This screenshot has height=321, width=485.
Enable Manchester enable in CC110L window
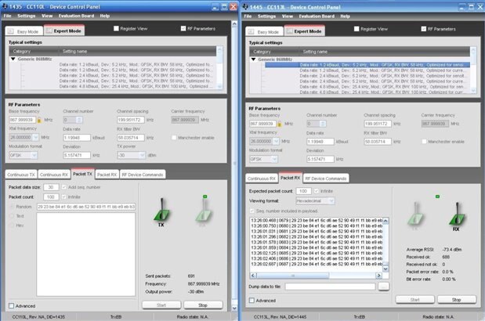click(174, 138)
